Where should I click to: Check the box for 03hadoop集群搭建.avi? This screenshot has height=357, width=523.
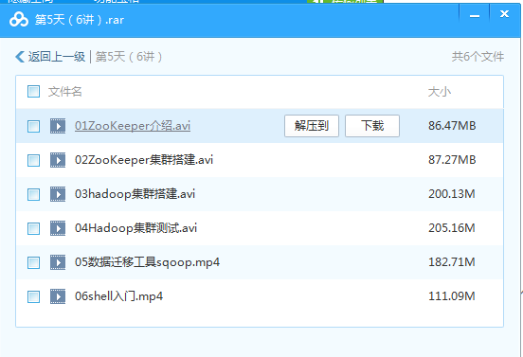pyautogui.click(x=34, y=194)
